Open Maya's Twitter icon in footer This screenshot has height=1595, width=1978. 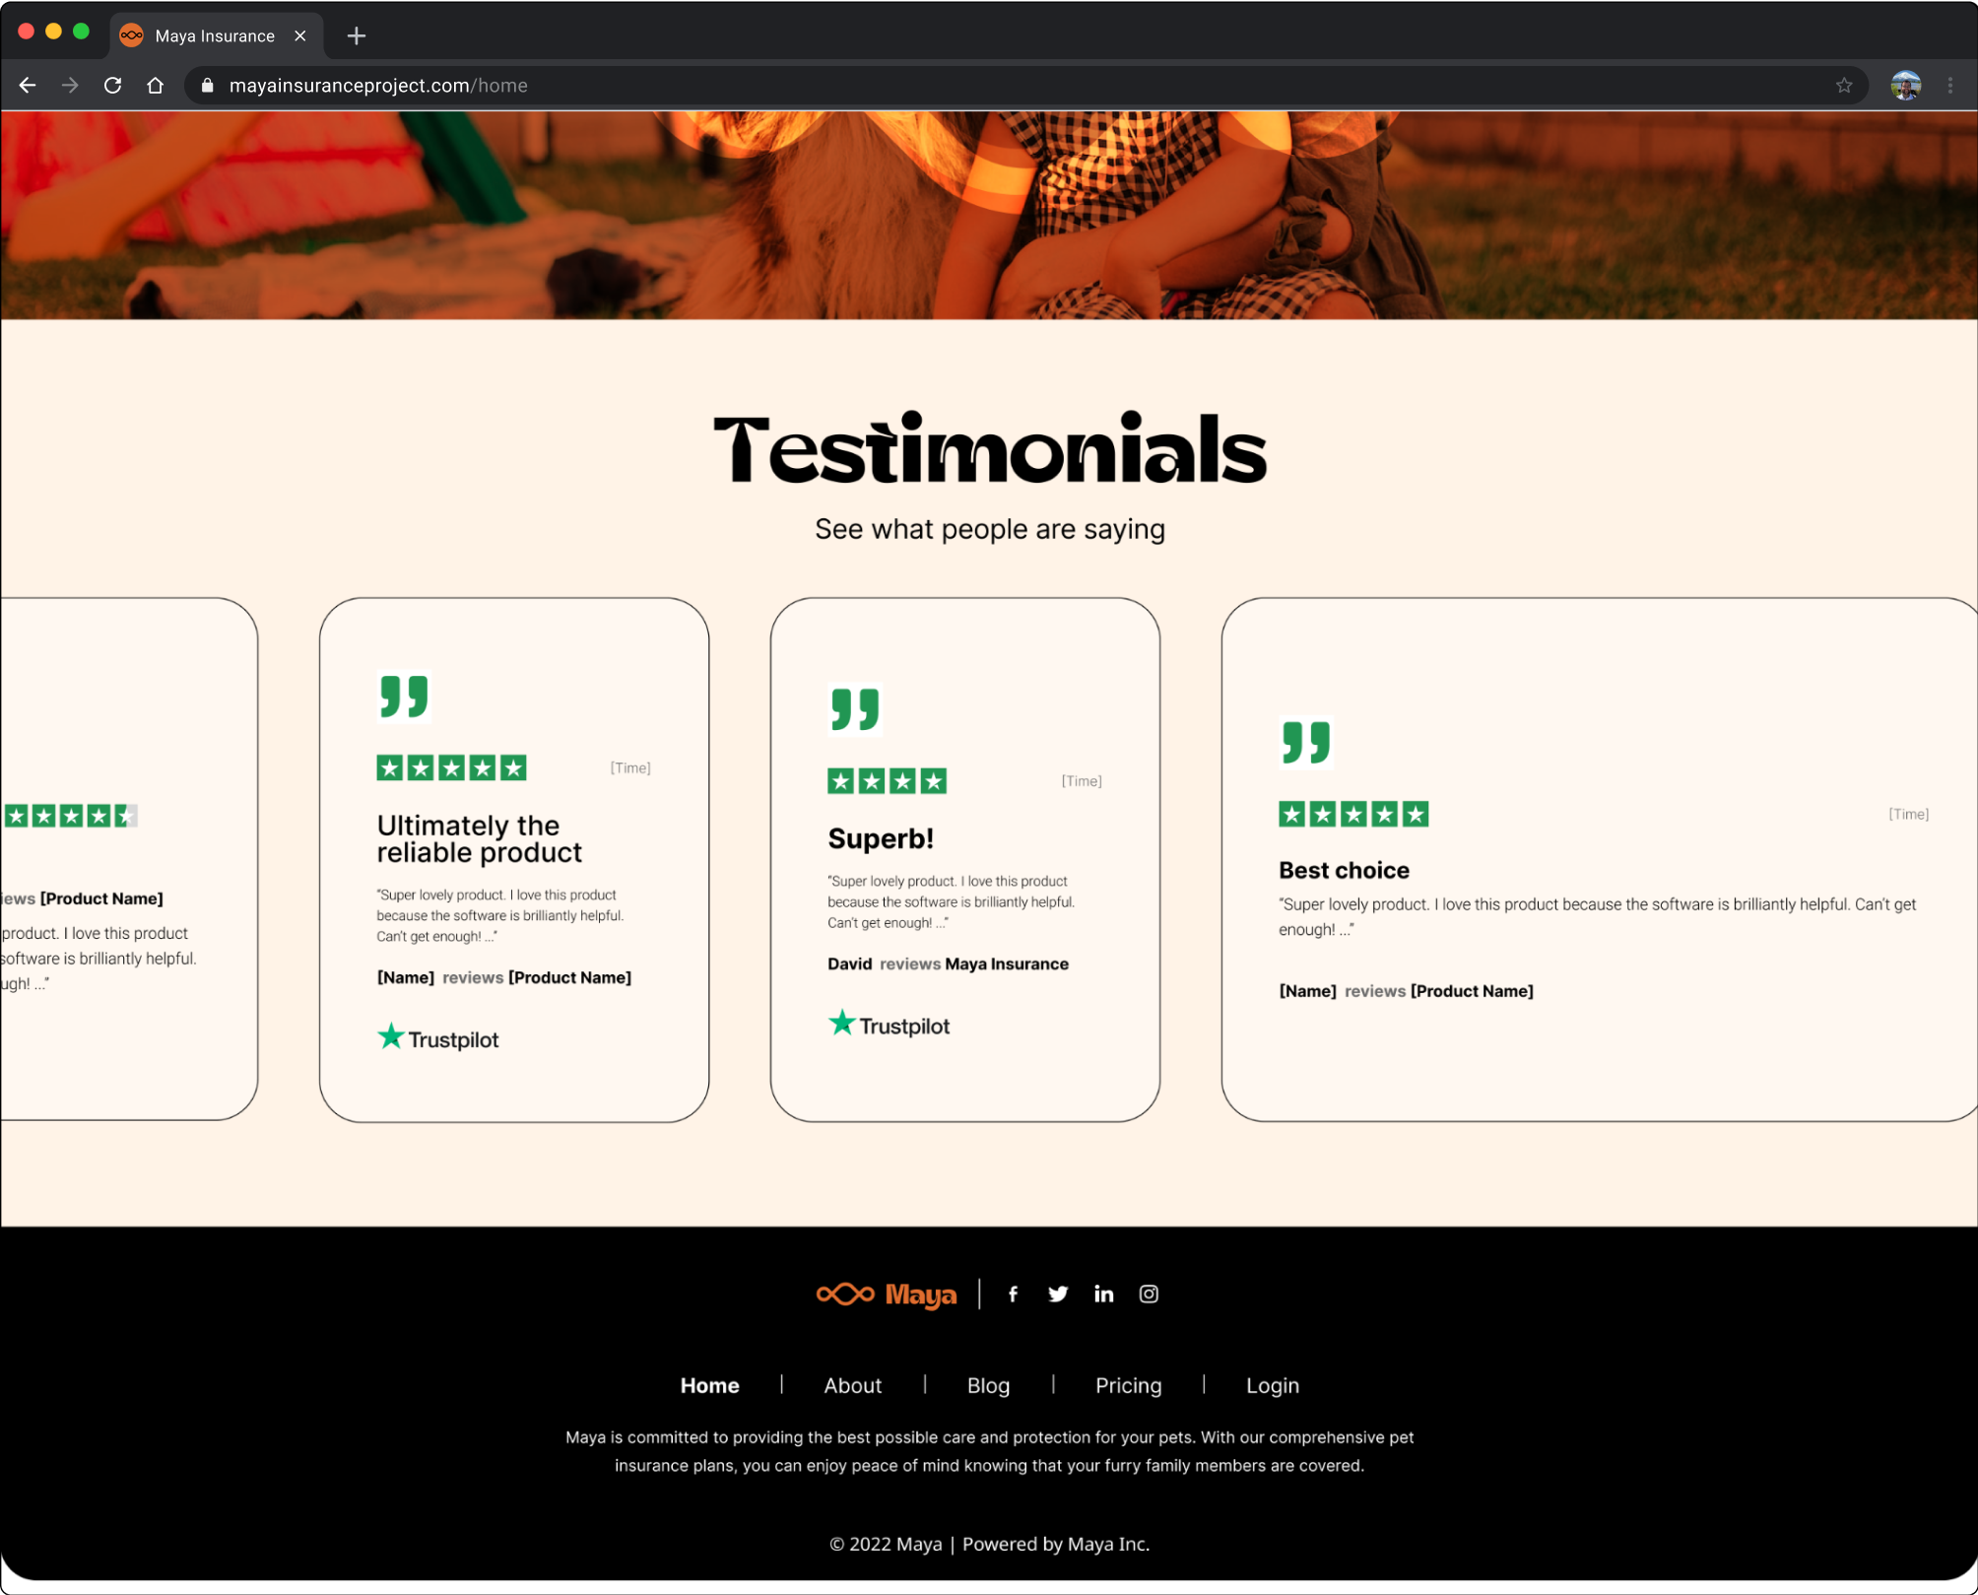point(1058,1294)
